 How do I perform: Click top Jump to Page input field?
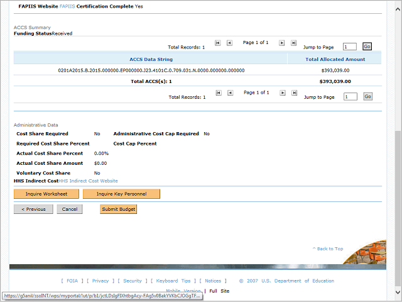(350, 47)
